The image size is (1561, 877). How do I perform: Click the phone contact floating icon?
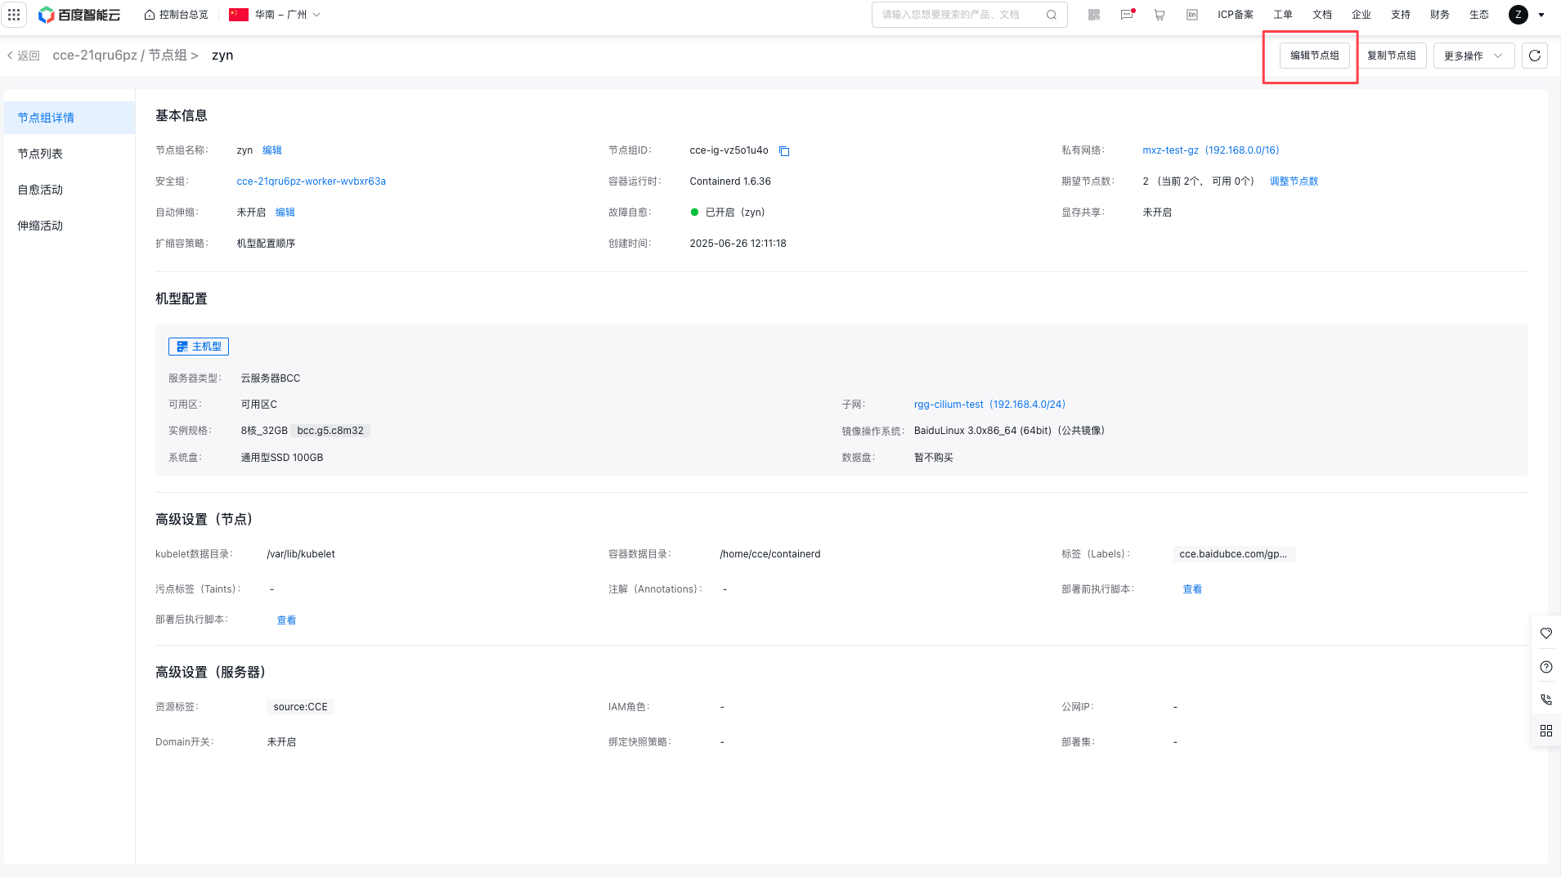click(x=1546, y=700)
